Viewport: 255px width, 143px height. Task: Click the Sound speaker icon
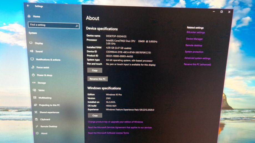pos(31,51)
